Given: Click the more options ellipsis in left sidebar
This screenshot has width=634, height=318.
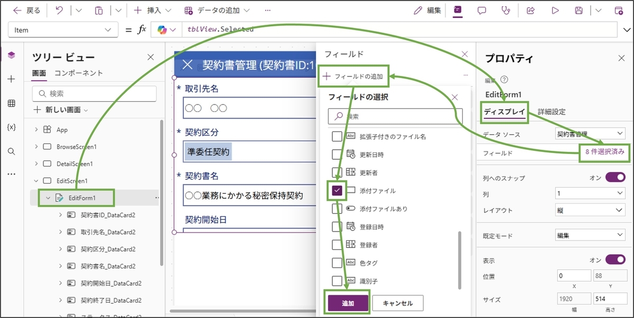Looking at the screenshot, I should click(x=12, y=174).
